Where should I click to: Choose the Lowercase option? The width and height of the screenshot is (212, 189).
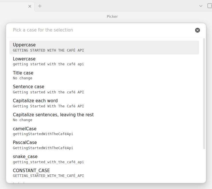tap(104, 61)
